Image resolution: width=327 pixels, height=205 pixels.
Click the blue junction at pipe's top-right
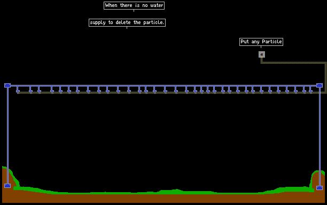(320, 85)
